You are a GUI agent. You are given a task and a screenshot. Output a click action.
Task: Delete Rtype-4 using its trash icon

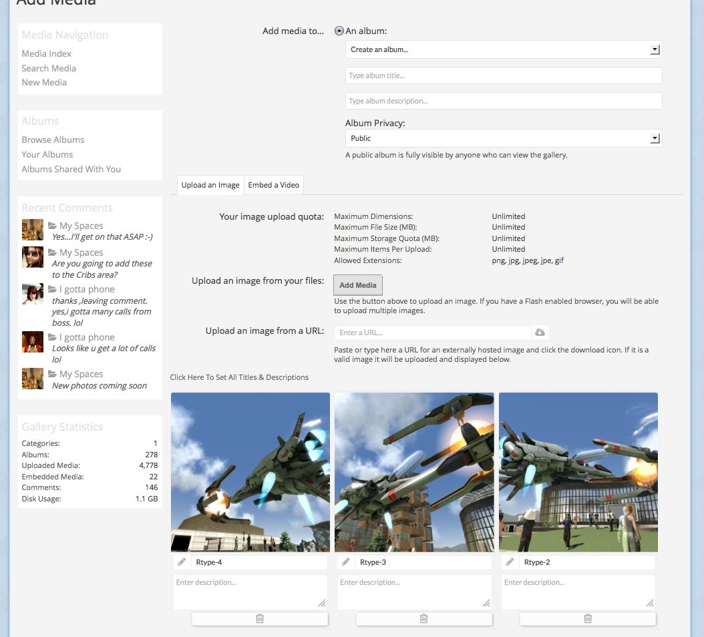tap(260, 618)
